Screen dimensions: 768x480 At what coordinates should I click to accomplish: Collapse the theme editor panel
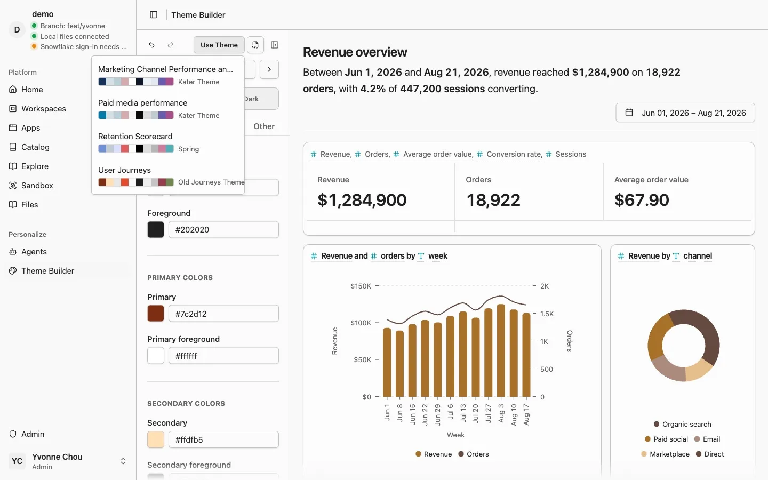[x=275, y=45]
